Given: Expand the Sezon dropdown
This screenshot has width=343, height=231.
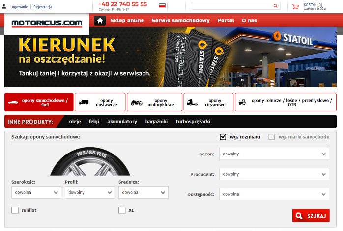Looking at the screenshot, I should tap(274, 154).
